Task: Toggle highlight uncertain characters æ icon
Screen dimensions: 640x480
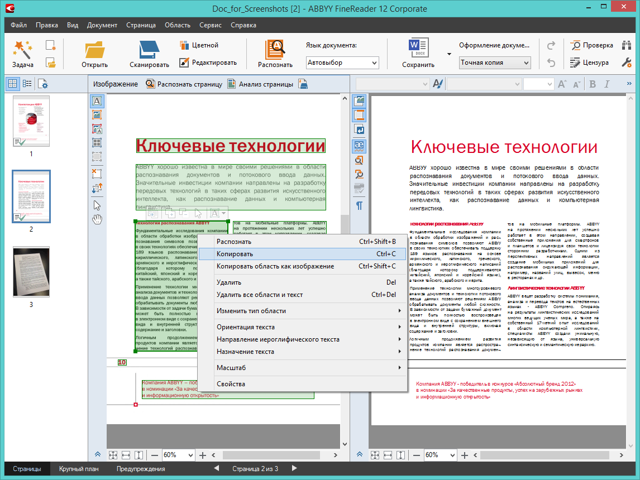Action: coord(359,145)
